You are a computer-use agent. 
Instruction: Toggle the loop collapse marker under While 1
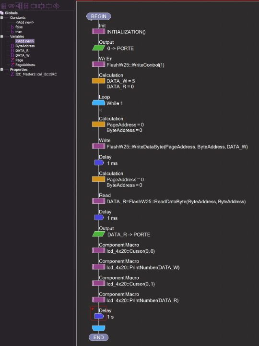click(101, 110)
